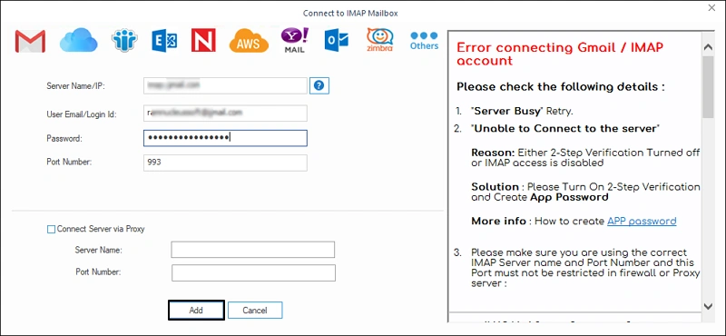Click the help panel scrollbar thumb
This screenshot has width=726, height=336.
pos(708,86)
